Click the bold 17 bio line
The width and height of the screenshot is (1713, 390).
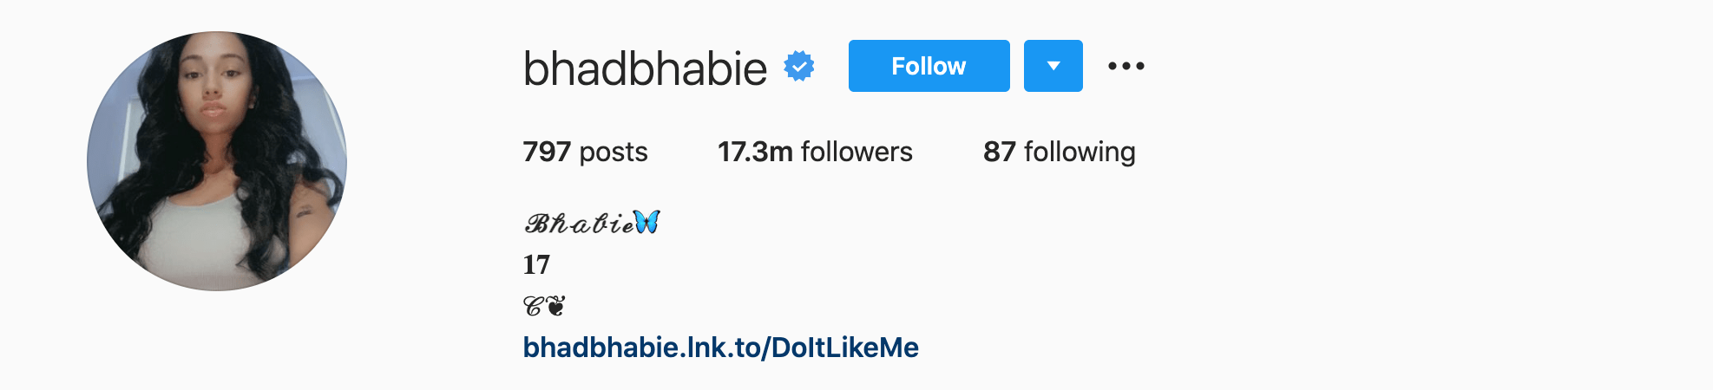pyautogui.click(x=536, y=264)
